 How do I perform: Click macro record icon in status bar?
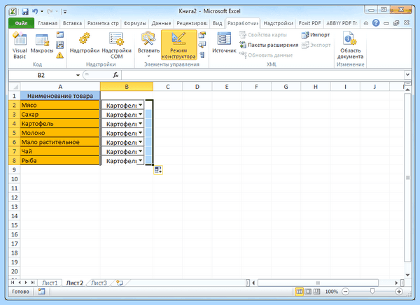click(x=41, y=291)
